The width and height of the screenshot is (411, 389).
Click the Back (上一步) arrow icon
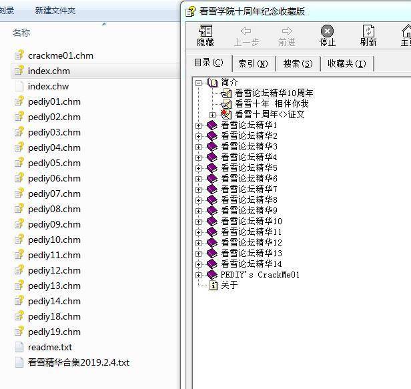click(x=246, y=31)
